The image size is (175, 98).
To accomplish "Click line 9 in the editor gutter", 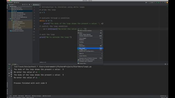I will pyautogui.click(x=34, y=29).
